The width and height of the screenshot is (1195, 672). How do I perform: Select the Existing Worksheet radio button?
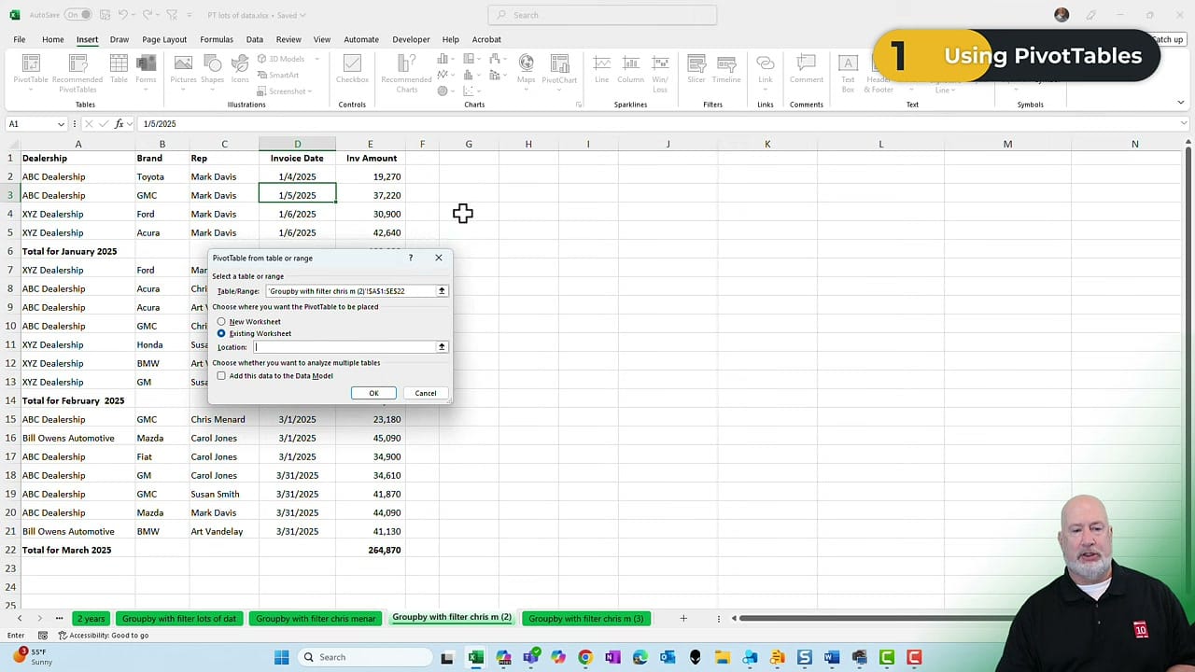click(221, 333)
